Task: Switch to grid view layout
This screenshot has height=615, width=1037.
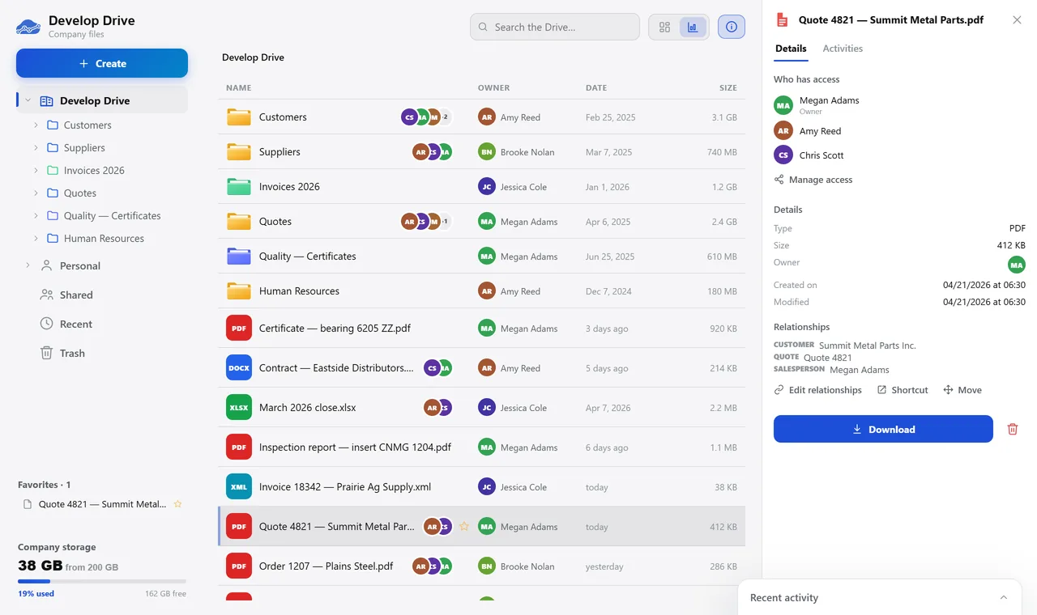Action: (664, 27)
